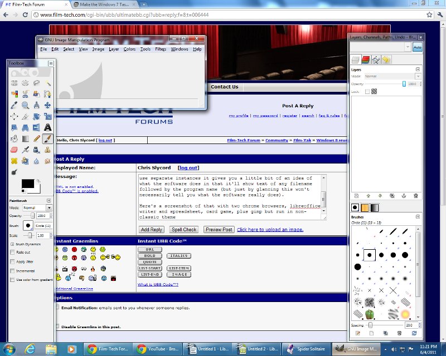Select the Heal tool
This screenshot has width=446, height=356.
[14, 161]
